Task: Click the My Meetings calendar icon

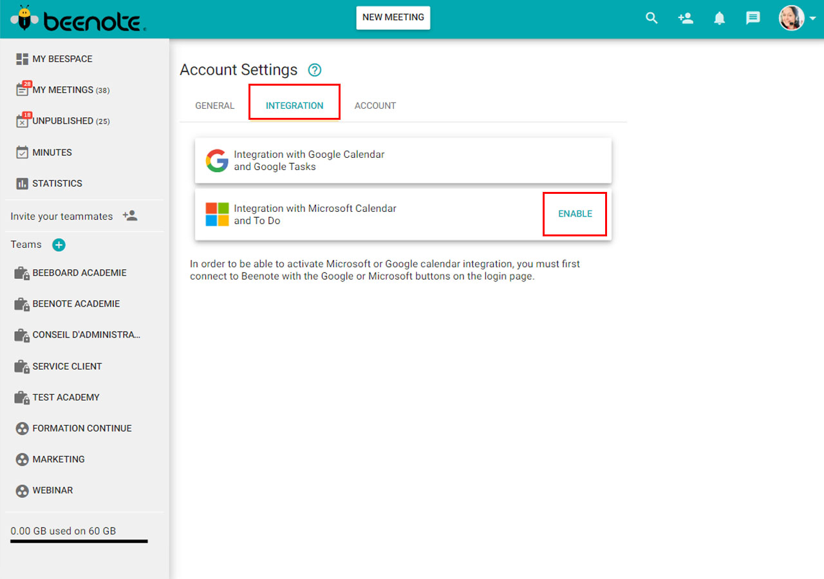Action: (22, 90)
